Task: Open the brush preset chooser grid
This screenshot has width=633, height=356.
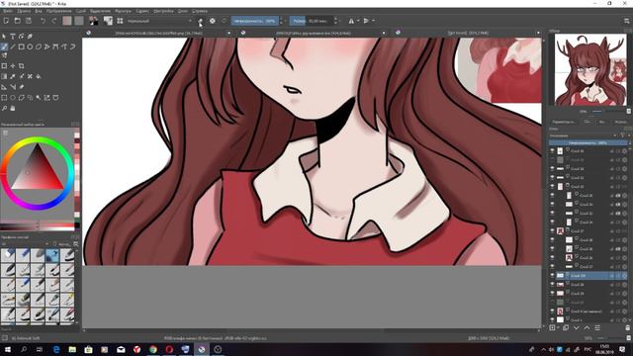Action: pyautogui.click(x=120, y=21)
